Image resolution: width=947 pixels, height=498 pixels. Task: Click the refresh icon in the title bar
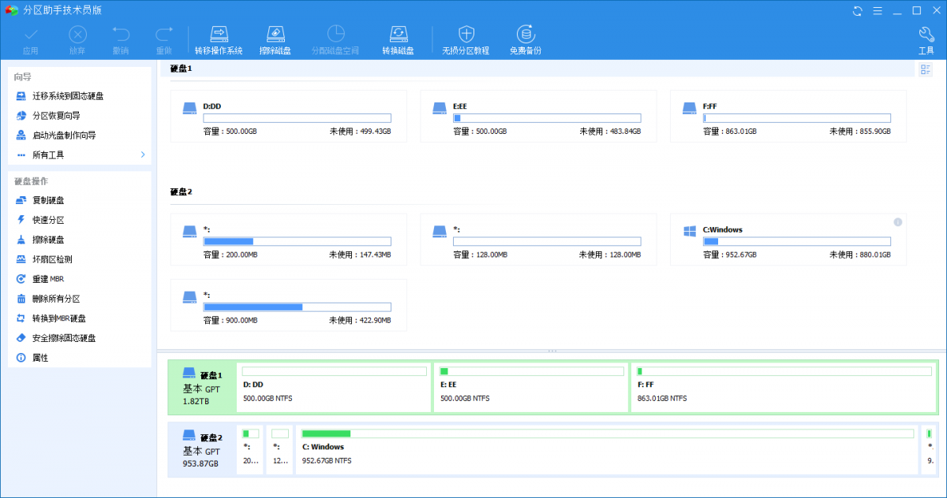tap(857, 11)
